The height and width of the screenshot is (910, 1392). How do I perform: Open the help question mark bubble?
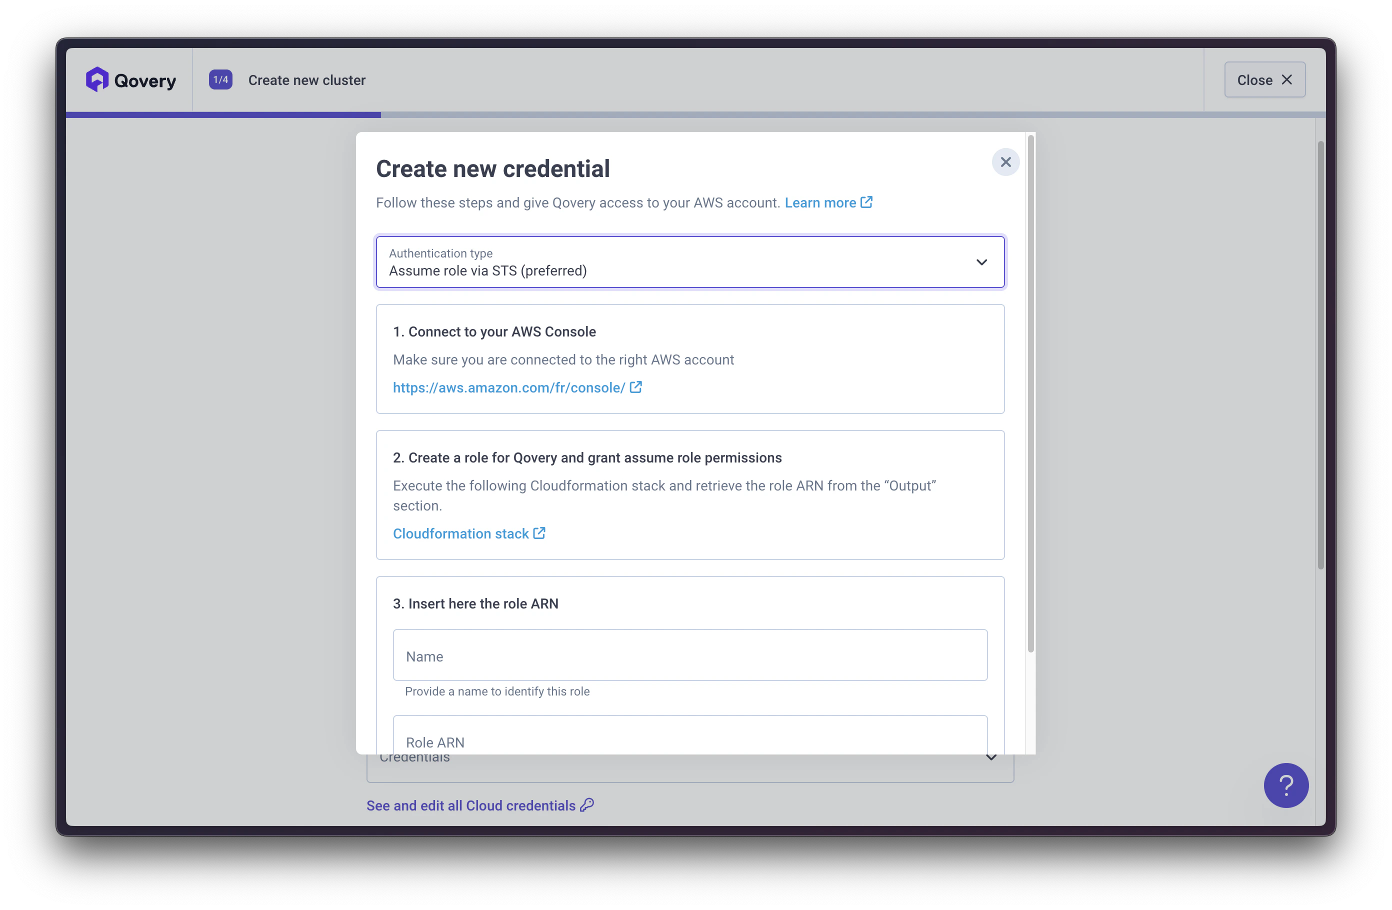click(x=1286, y=785)
